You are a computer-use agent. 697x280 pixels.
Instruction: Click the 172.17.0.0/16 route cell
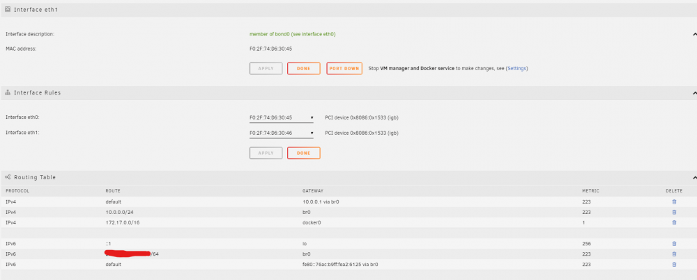[122, 222]
